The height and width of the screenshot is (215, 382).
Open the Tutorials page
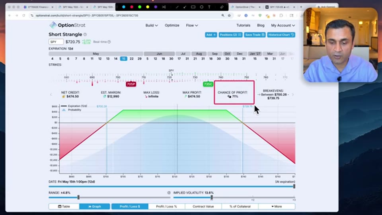[x=243, y=25]
